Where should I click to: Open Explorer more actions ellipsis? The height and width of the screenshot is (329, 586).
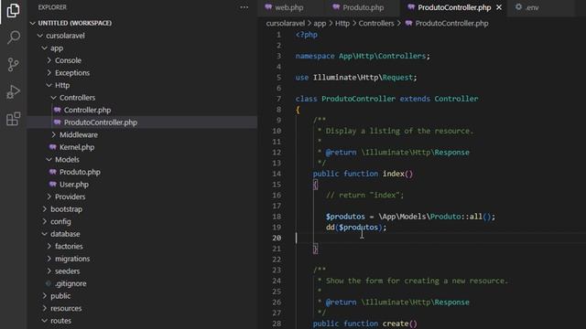pyautogui.click(x=244, y=7)
